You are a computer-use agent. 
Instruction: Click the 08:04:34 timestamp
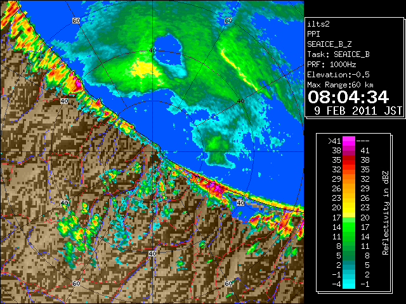[348, 97]
